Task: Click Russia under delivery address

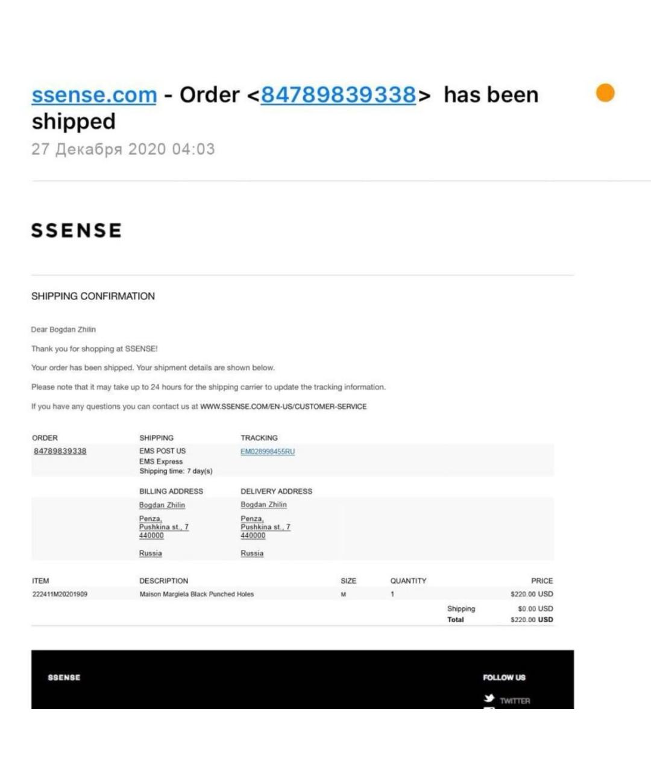Action: pyautogui.click(x=252, y=553)
